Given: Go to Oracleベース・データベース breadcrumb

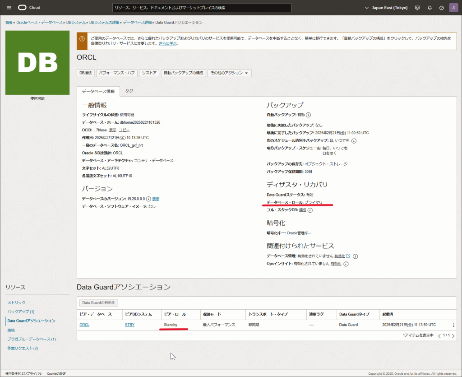Looking at the screenshot, I should [x=40, y=23].
